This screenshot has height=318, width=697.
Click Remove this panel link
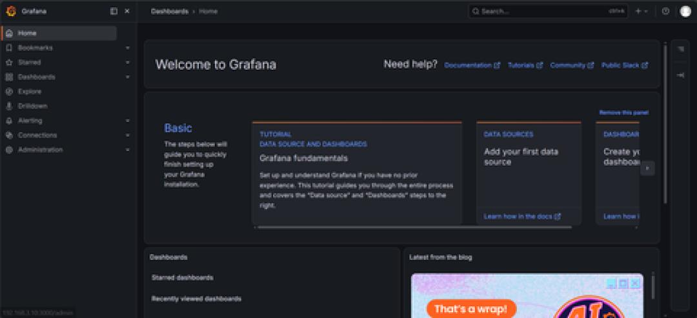click(x=623, y=112)
